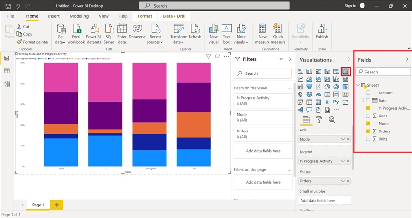Open Power BI datasets
Viewport: 412px width, 218px height.
(94, 33)
